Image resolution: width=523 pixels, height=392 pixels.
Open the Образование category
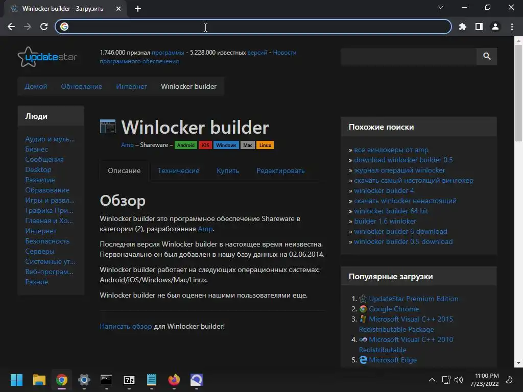coord(47,190)
